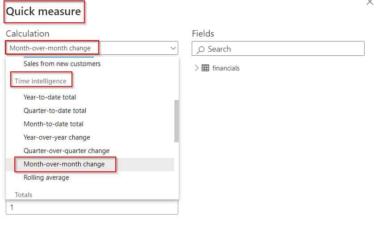
Task: Open the Calculation dropdown arrow
Action: [173, 48]
